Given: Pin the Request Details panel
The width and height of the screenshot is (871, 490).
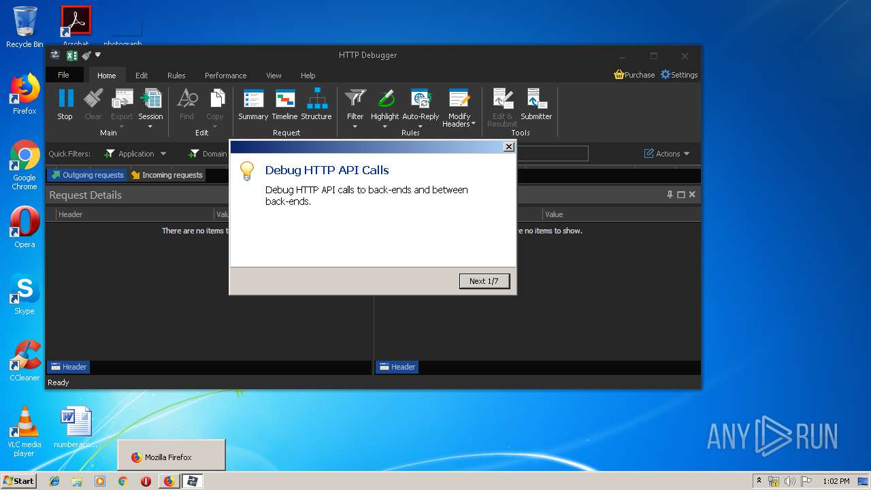Looking at the screenshot, I should [670, 195].
